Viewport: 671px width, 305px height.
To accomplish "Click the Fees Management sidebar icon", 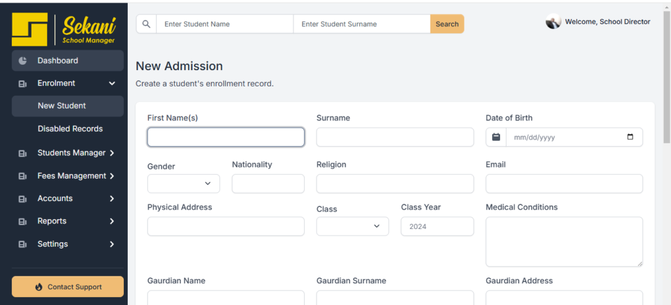I will 23,176.
